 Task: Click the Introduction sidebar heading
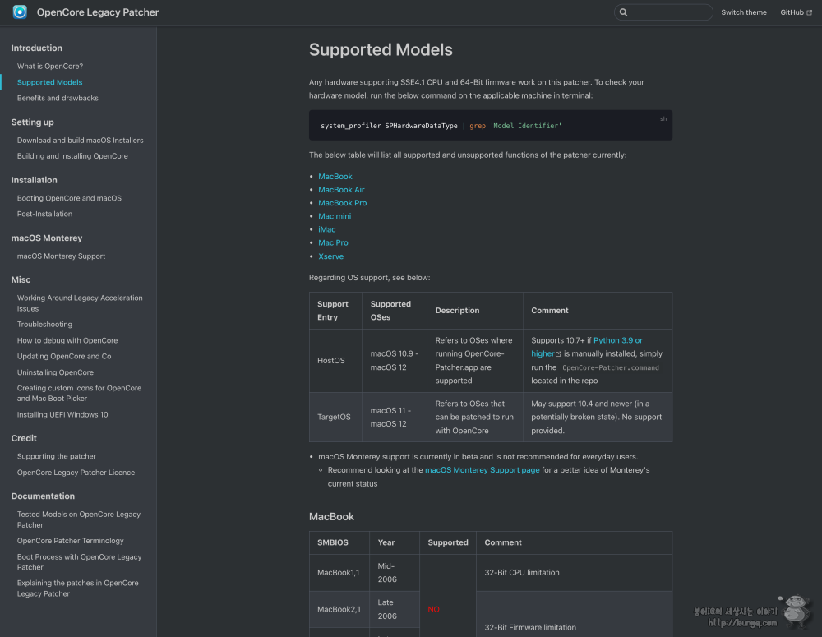37,48
